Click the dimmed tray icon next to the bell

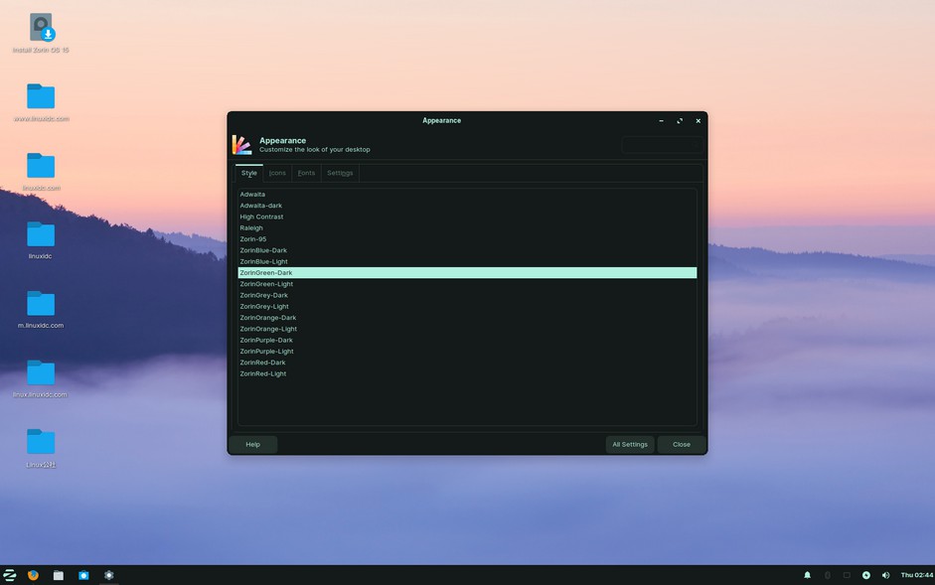[827, 575]
